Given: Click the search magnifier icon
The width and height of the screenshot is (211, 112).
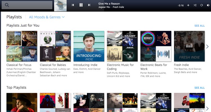Looking at the screenshot, I should click(x=7, y=5).
